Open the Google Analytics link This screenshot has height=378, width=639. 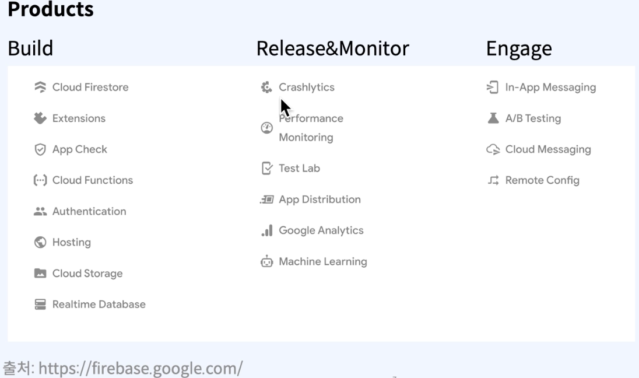tap(321, 231)
